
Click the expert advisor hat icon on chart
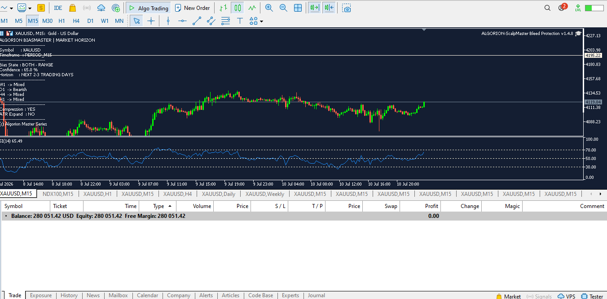(x=578, y=33)
